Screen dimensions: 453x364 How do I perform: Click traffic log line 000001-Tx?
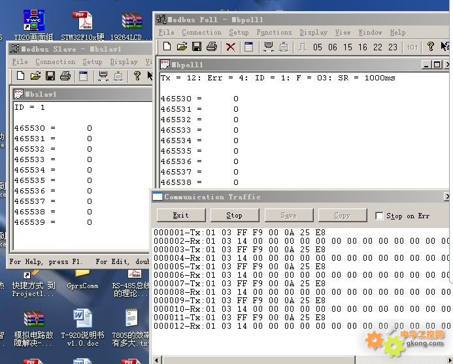point(239,233)
